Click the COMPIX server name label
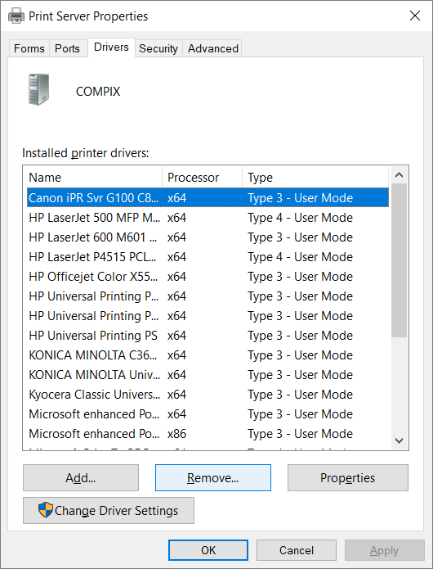Image resolution: width=433 pixels, height=569 pixels. pyautogui.click(x=98, y=92)
